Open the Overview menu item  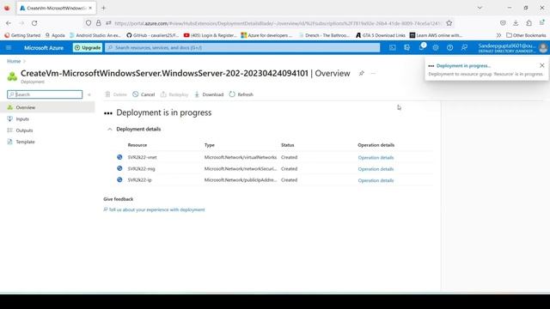47,107
